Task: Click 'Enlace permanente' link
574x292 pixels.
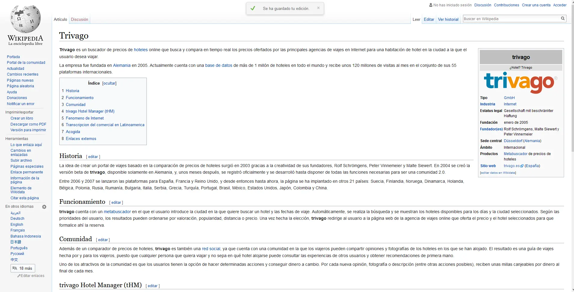Action: click(x=27, y=172)
